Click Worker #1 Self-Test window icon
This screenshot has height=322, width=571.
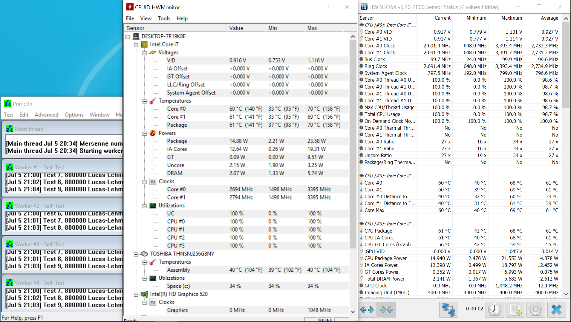10,167
